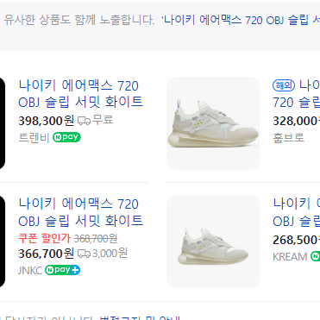Open the 나이키 에어맥스 720 title priced 398,300원

coord(81,94)
